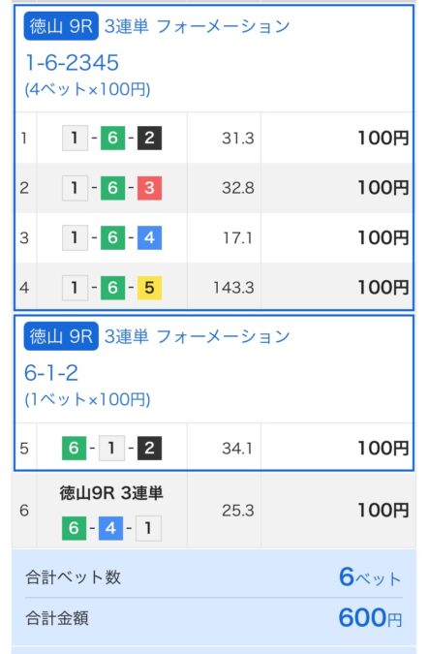Screen dimensions: 428x654
Task: Click odds value 17.1
Action: [x=237, y=237]
